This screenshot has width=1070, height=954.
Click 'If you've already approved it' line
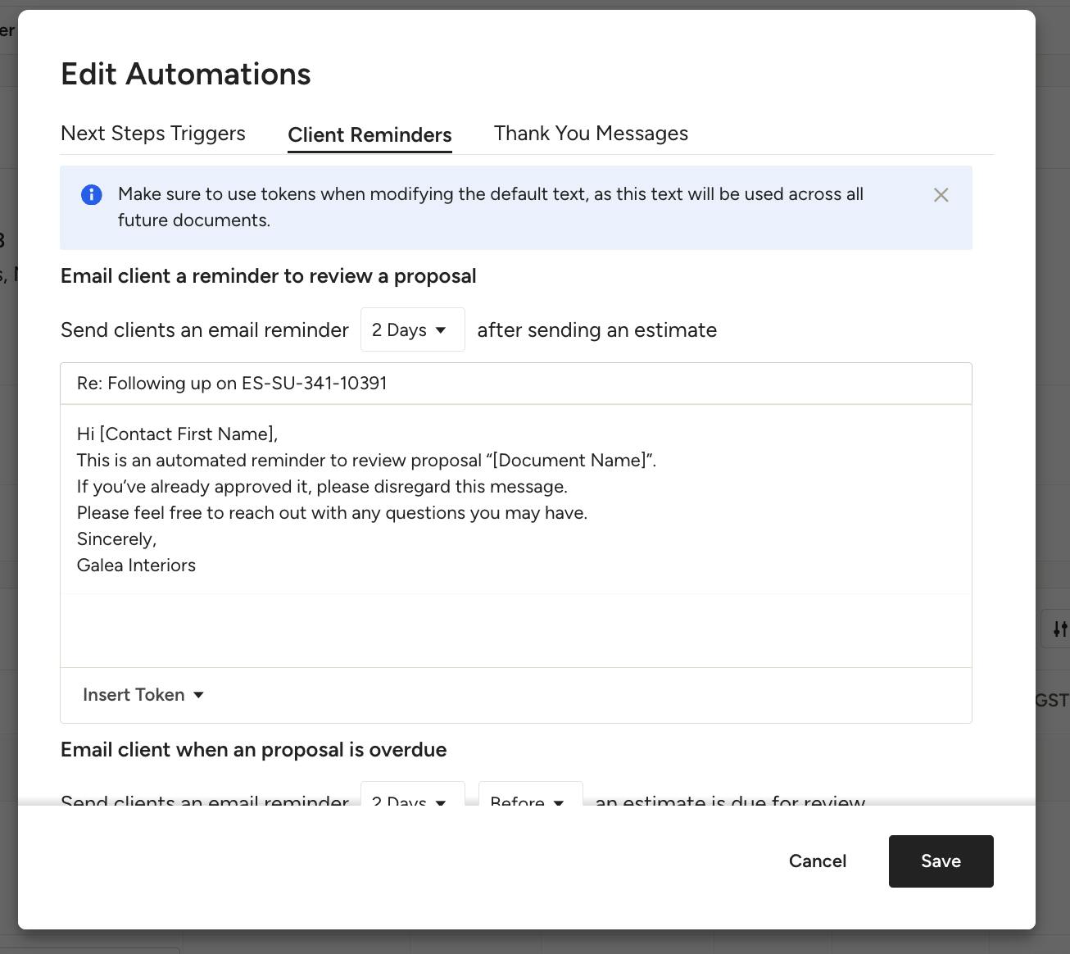click(322, 487)
